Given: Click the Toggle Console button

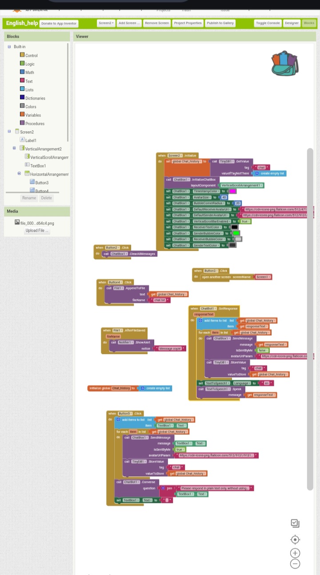Looking at the screenshot, I should click(268, 23).
